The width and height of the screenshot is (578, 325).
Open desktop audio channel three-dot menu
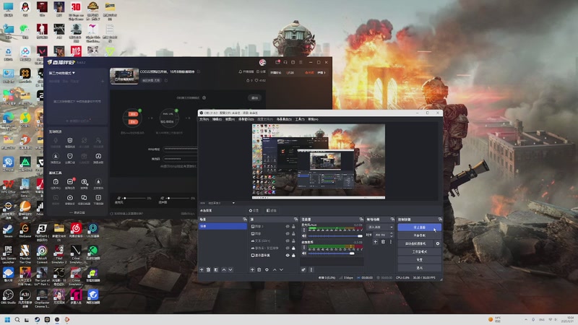[x=304, y=248]
